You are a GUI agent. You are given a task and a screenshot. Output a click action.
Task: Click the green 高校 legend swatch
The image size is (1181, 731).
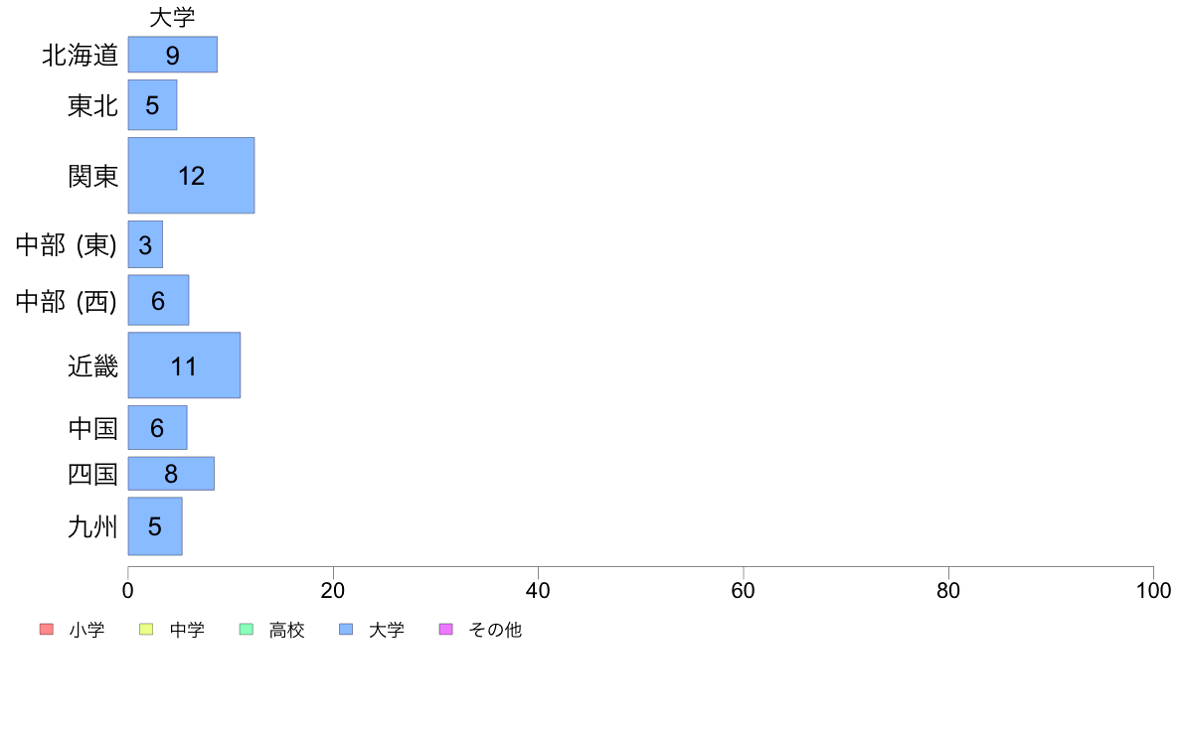(246, 630)
